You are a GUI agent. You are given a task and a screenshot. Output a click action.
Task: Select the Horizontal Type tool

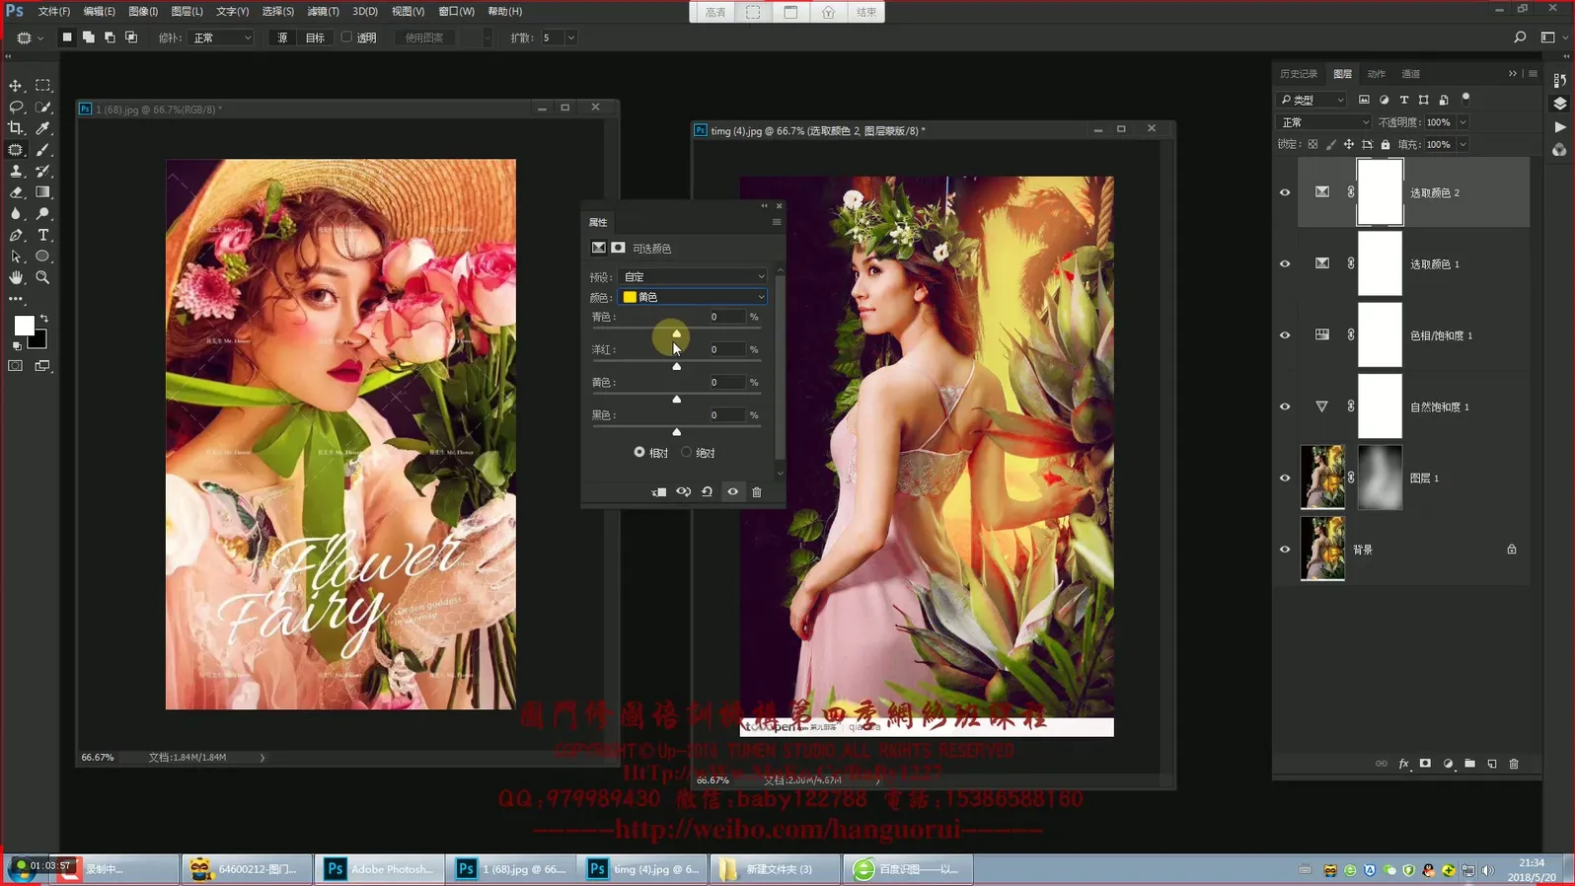pos(43,235)
